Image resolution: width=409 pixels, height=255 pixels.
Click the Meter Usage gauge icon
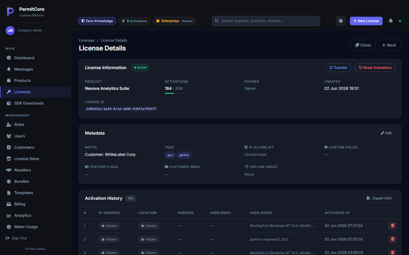point(9,227)
